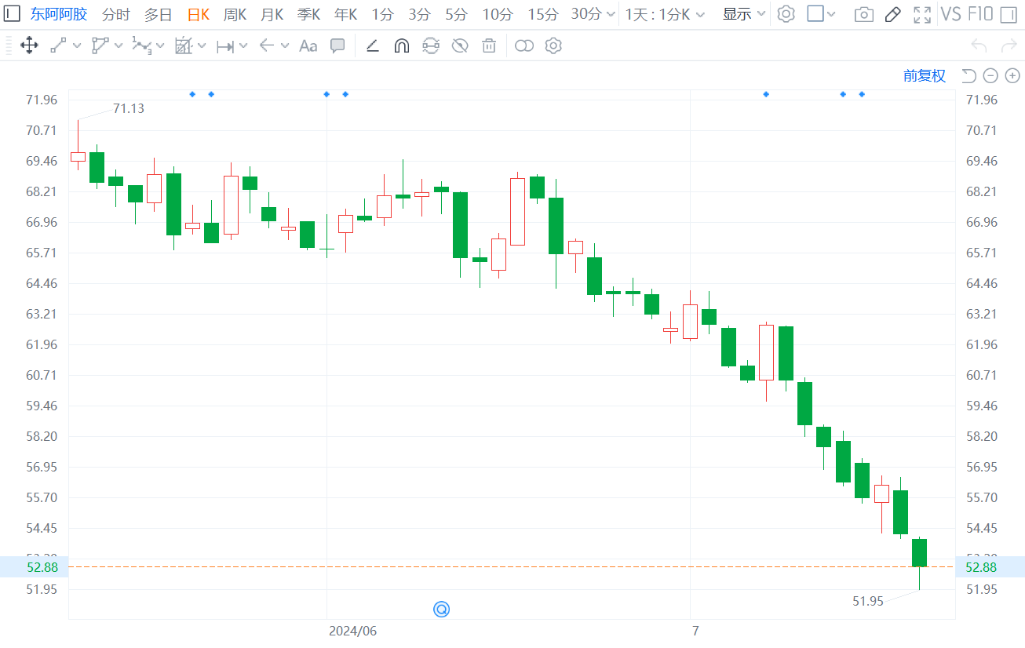The width and height of the screenshot is (1025, 648).
Task: Click the 71.13 high price label
Action: [x=129, y=108]
